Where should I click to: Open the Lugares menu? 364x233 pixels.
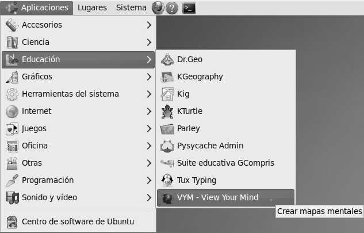click(92, 8)
